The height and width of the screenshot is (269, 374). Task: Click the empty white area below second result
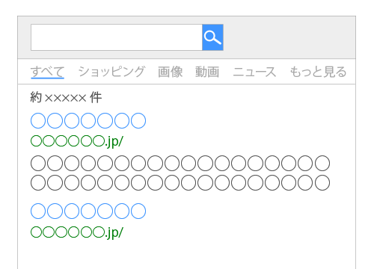[186, 256]
